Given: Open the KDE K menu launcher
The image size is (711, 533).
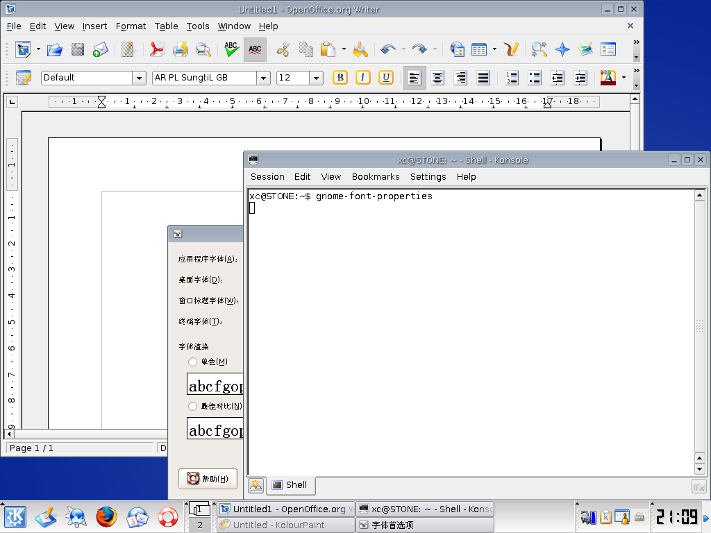Looking at the screenshot, I should click(15, 517).
